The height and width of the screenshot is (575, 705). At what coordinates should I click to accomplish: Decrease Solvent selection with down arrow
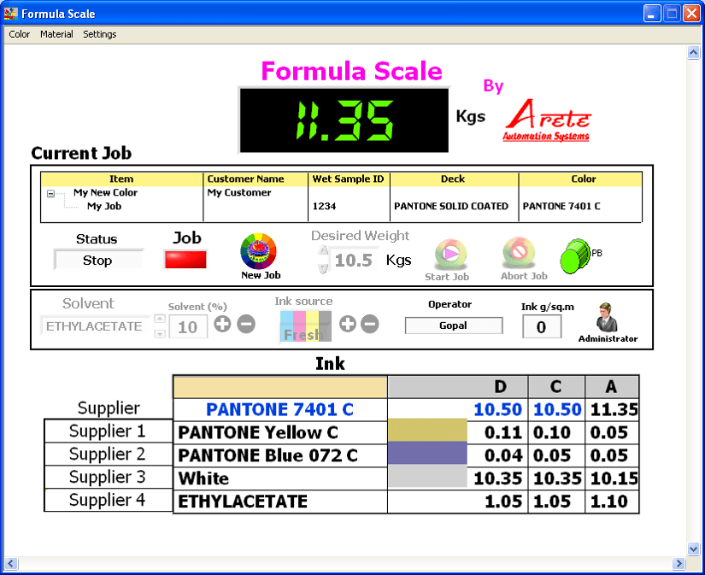[160, 334]
